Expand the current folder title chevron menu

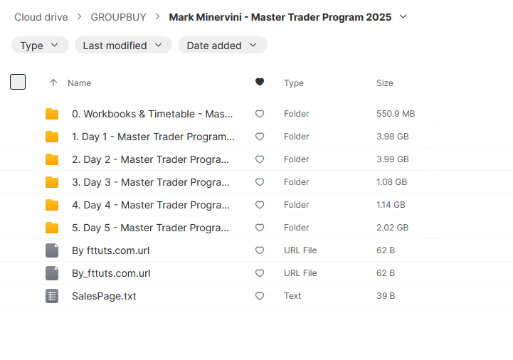[403, 16]
